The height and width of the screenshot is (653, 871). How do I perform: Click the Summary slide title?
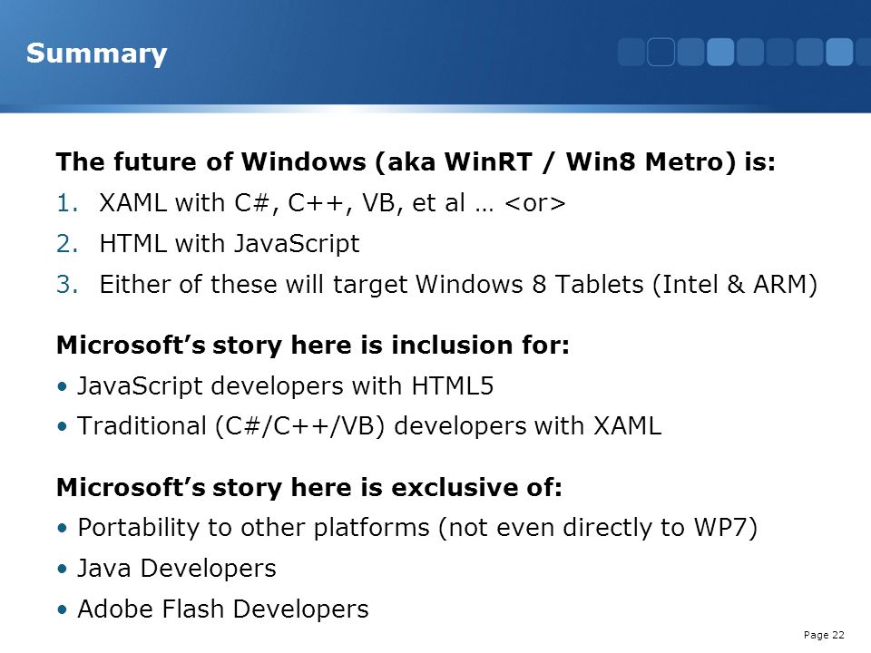[x=97, y=54]
